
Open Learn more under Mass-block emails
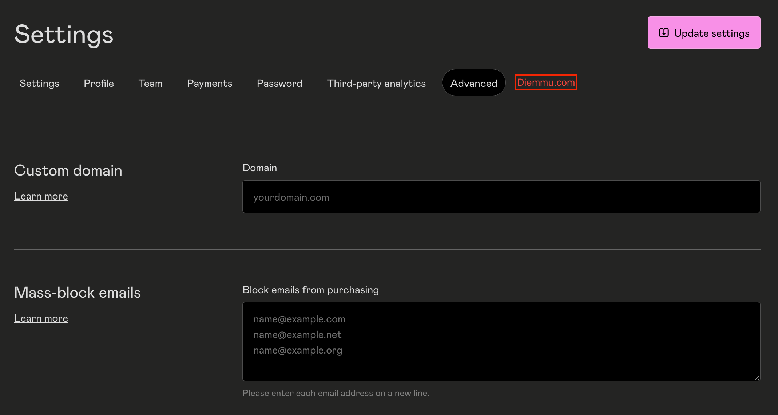[x=41, y=318]
